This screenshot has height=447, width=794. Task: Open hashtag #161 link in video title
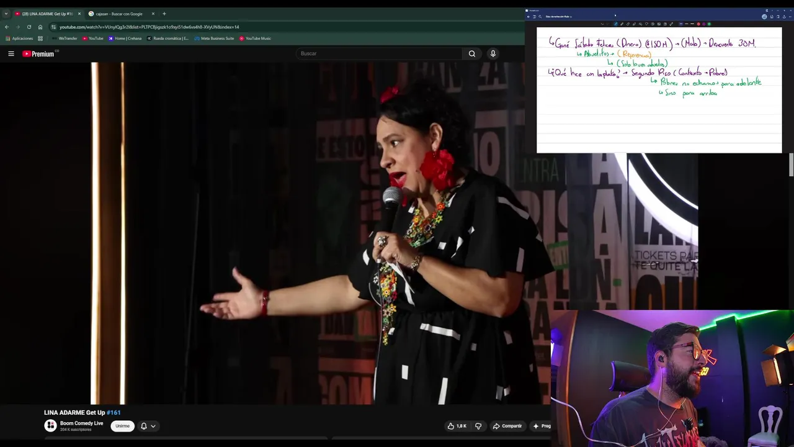(114, 412)
